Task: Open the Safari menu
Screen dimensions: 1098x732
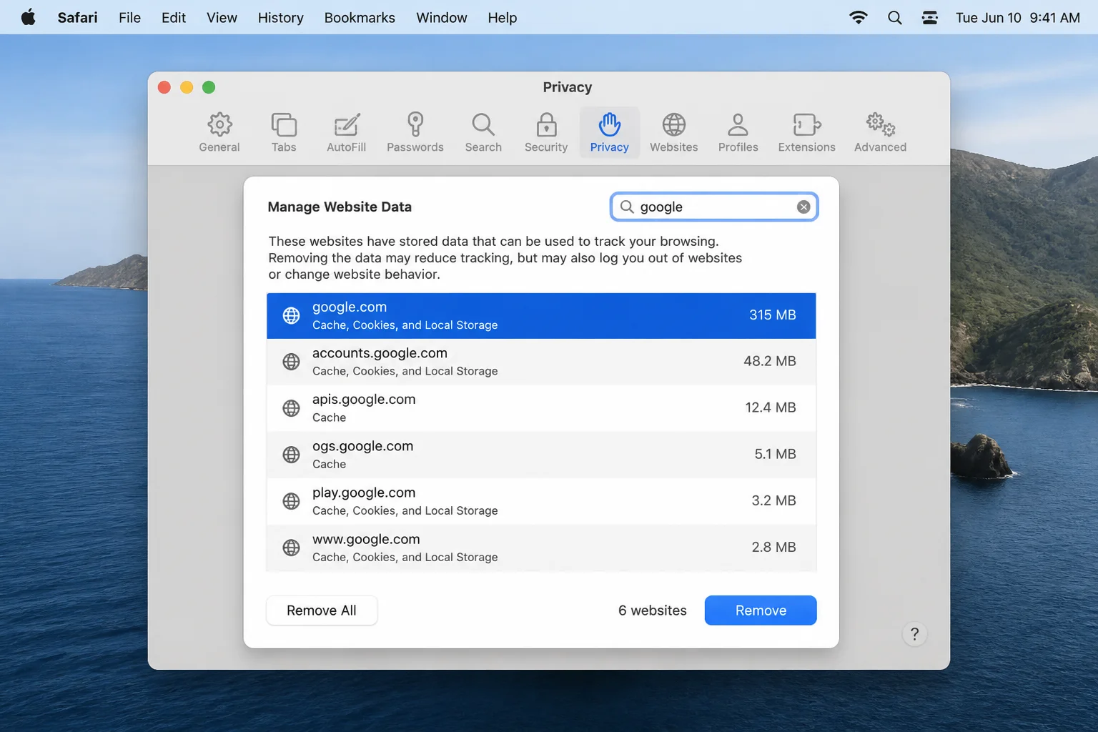Action: click(x=77, y=17)
